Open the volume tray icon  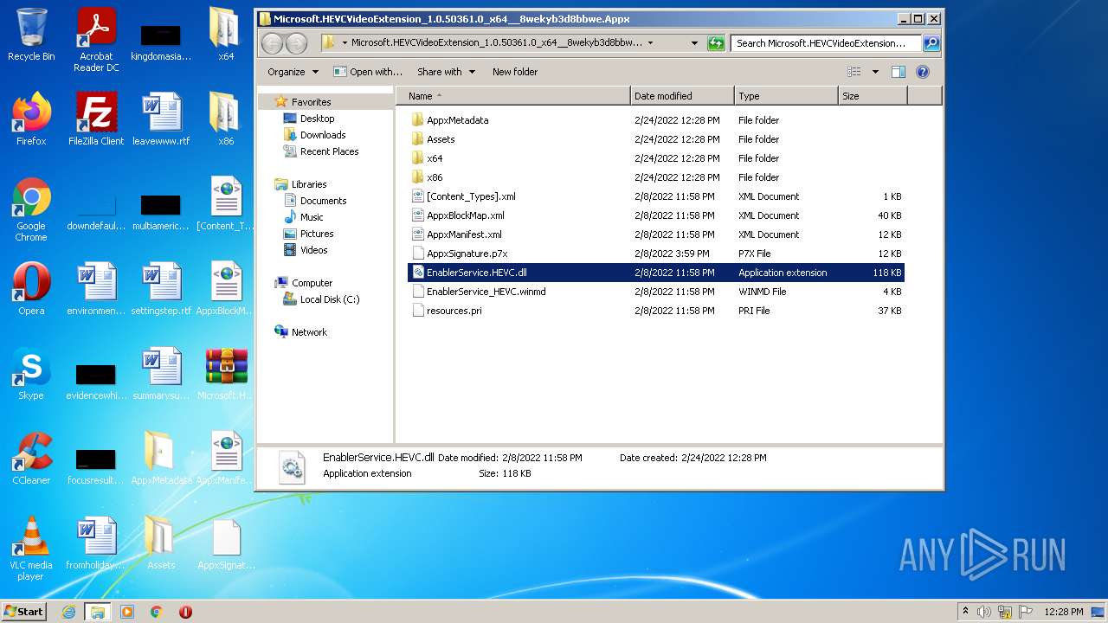tap(984, 612)
